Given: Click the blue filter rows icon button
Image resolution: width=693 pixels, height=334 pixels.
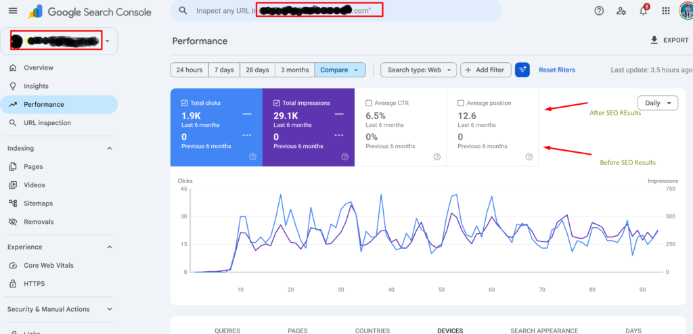Looking at the screenshot, I should (x=522, y=70).
